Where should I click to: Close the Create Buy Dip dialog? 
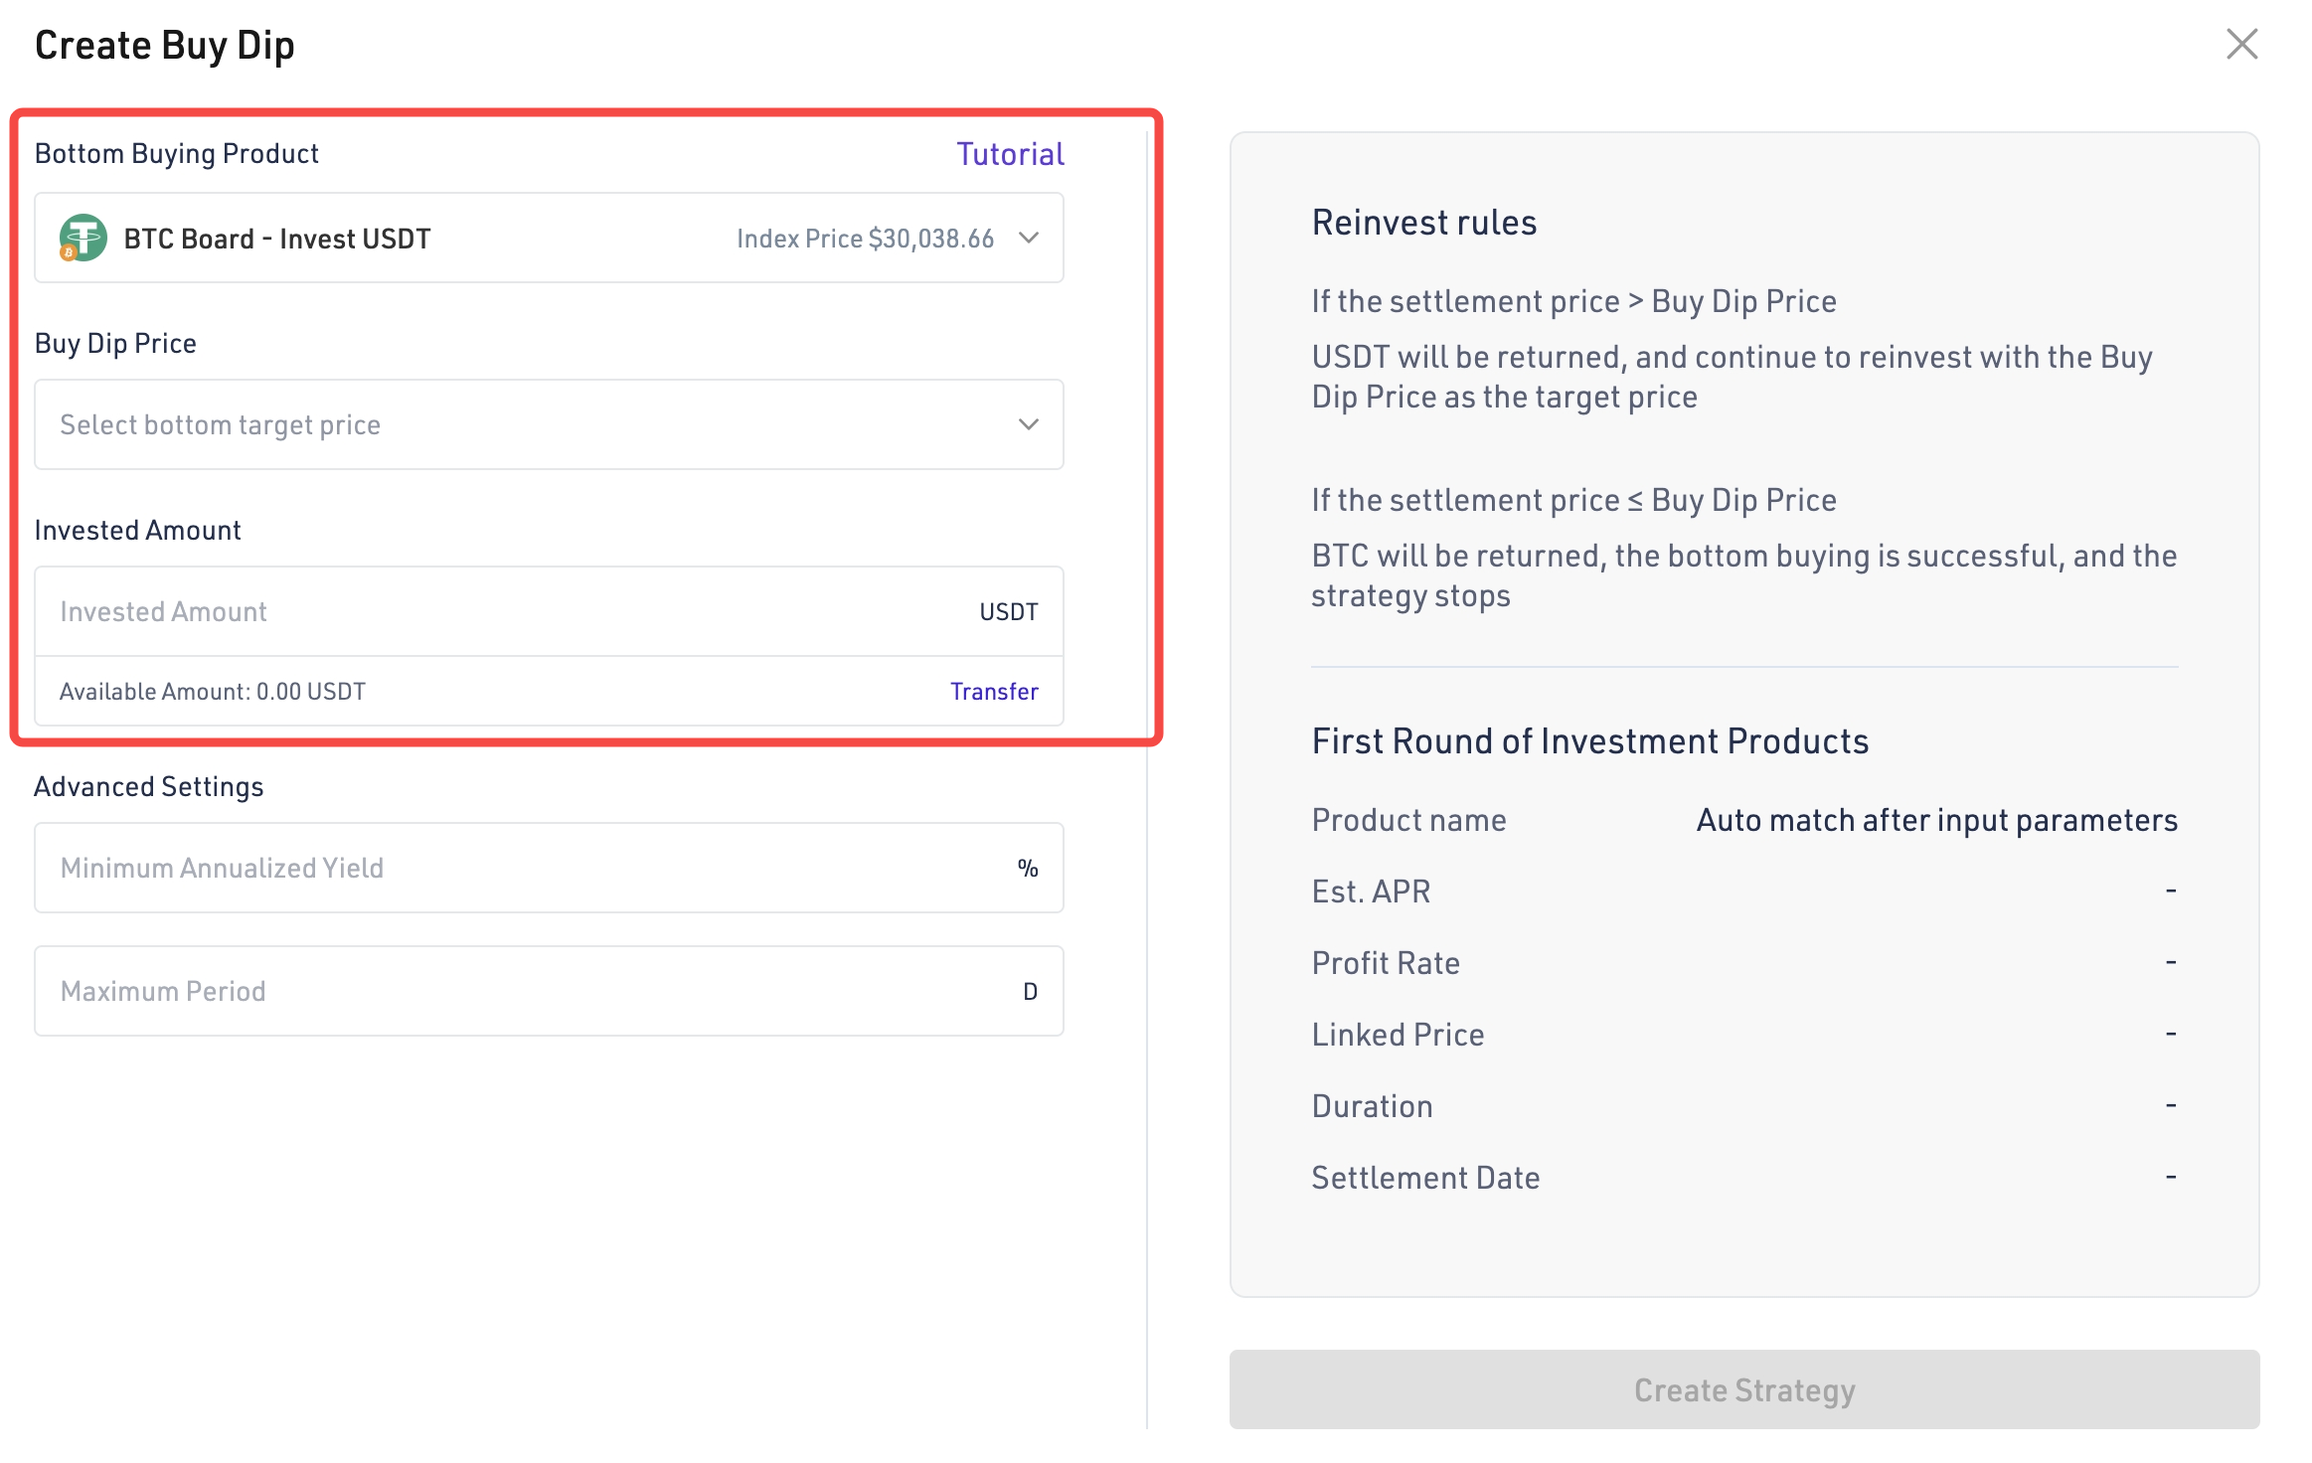[2241, 44]
